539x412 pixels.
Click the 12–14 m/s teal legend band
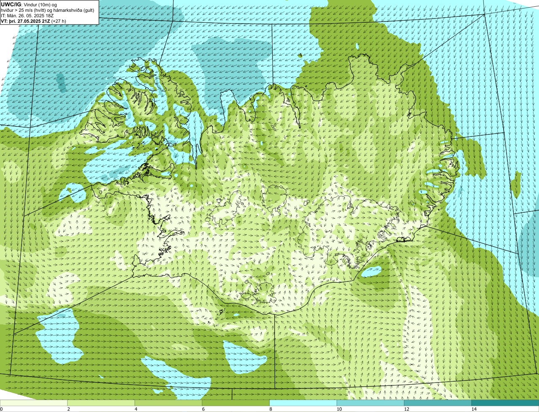(438, 403)
